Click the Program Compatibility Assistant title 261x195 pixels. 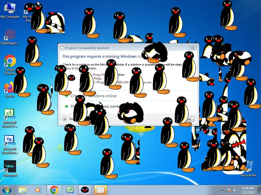coord(87,48)
